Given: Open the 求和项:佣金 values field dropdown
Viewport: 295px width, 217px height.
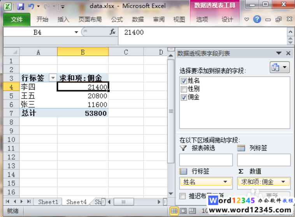Looking at the screenshot, I should (x=283, y=182).
